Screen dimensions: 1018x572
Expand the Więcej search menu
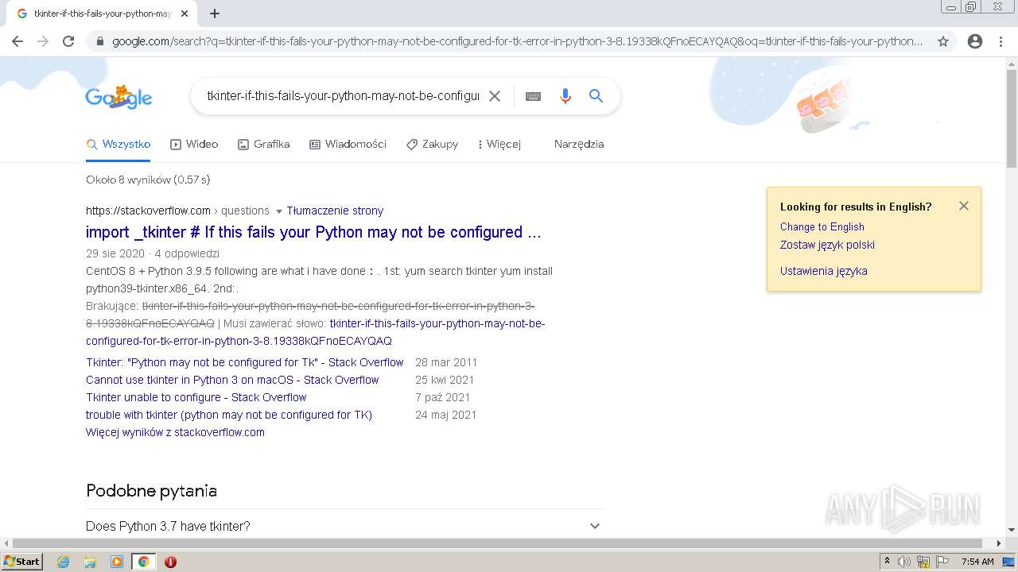click(499, 145)
